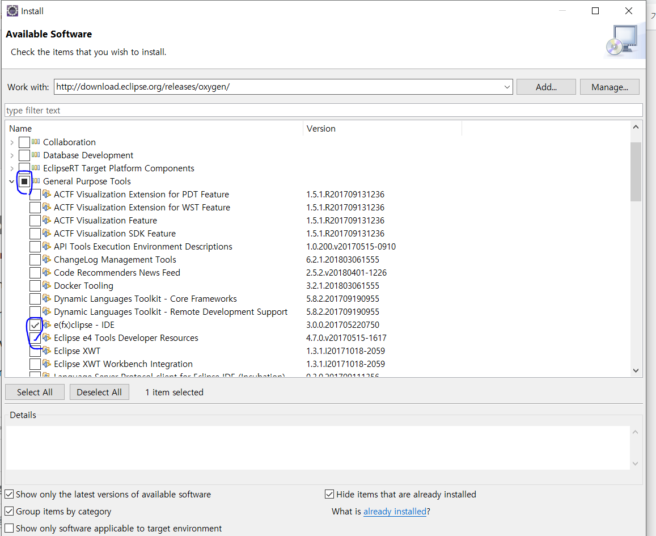The height and width of the screenshot is (536, 656).
Task: Click the ACTF Visualization Feature icon
Action: pyautogui.click(x=47, y=220)
